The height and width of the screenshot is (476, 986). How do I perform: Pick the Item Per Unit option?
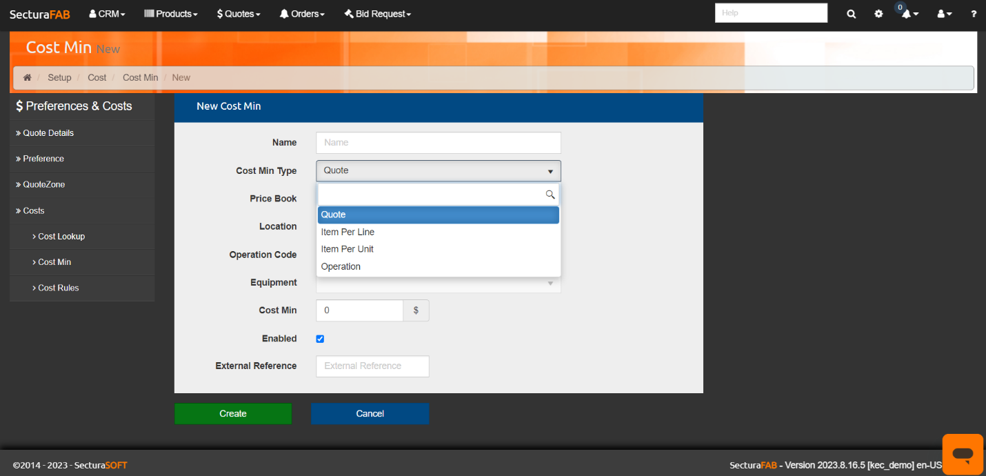pos(348,249)
